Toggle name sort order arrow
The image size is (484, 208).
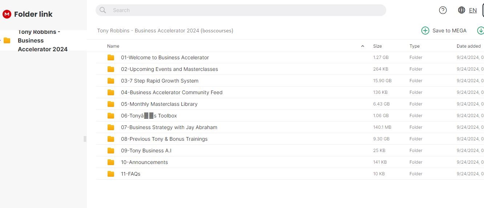click(362, 46)
